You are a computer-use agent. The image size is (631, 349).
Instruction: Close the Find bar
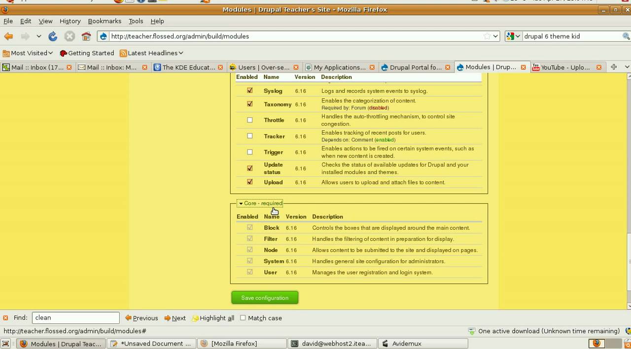click(x=5, y=318)
